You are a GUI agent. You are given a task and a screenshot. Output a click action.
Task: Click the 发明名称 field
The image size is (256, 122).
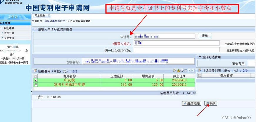click(138, 61)
